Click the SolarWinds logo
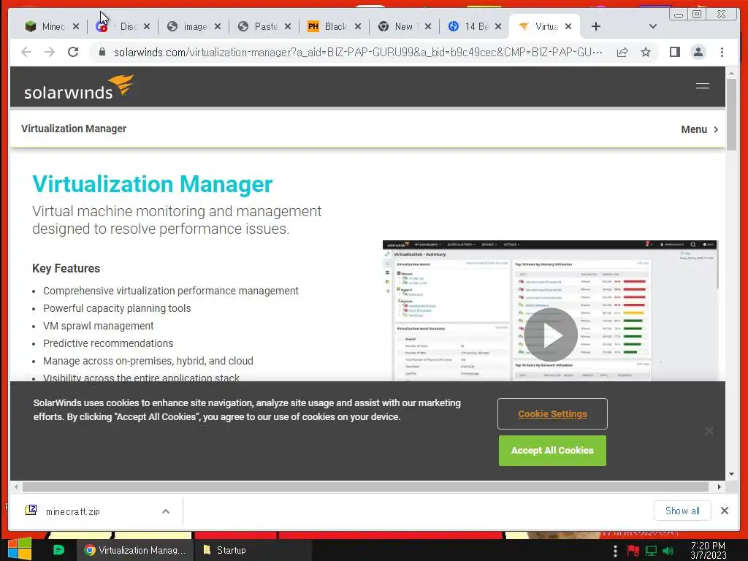The width and height of the screenshot is (748, 561). click(x=79, y=87)
